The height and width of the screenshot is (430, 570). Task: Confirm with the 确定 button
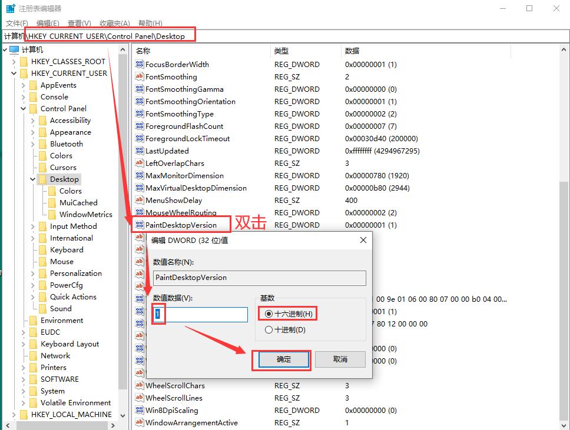click(284, 359)
